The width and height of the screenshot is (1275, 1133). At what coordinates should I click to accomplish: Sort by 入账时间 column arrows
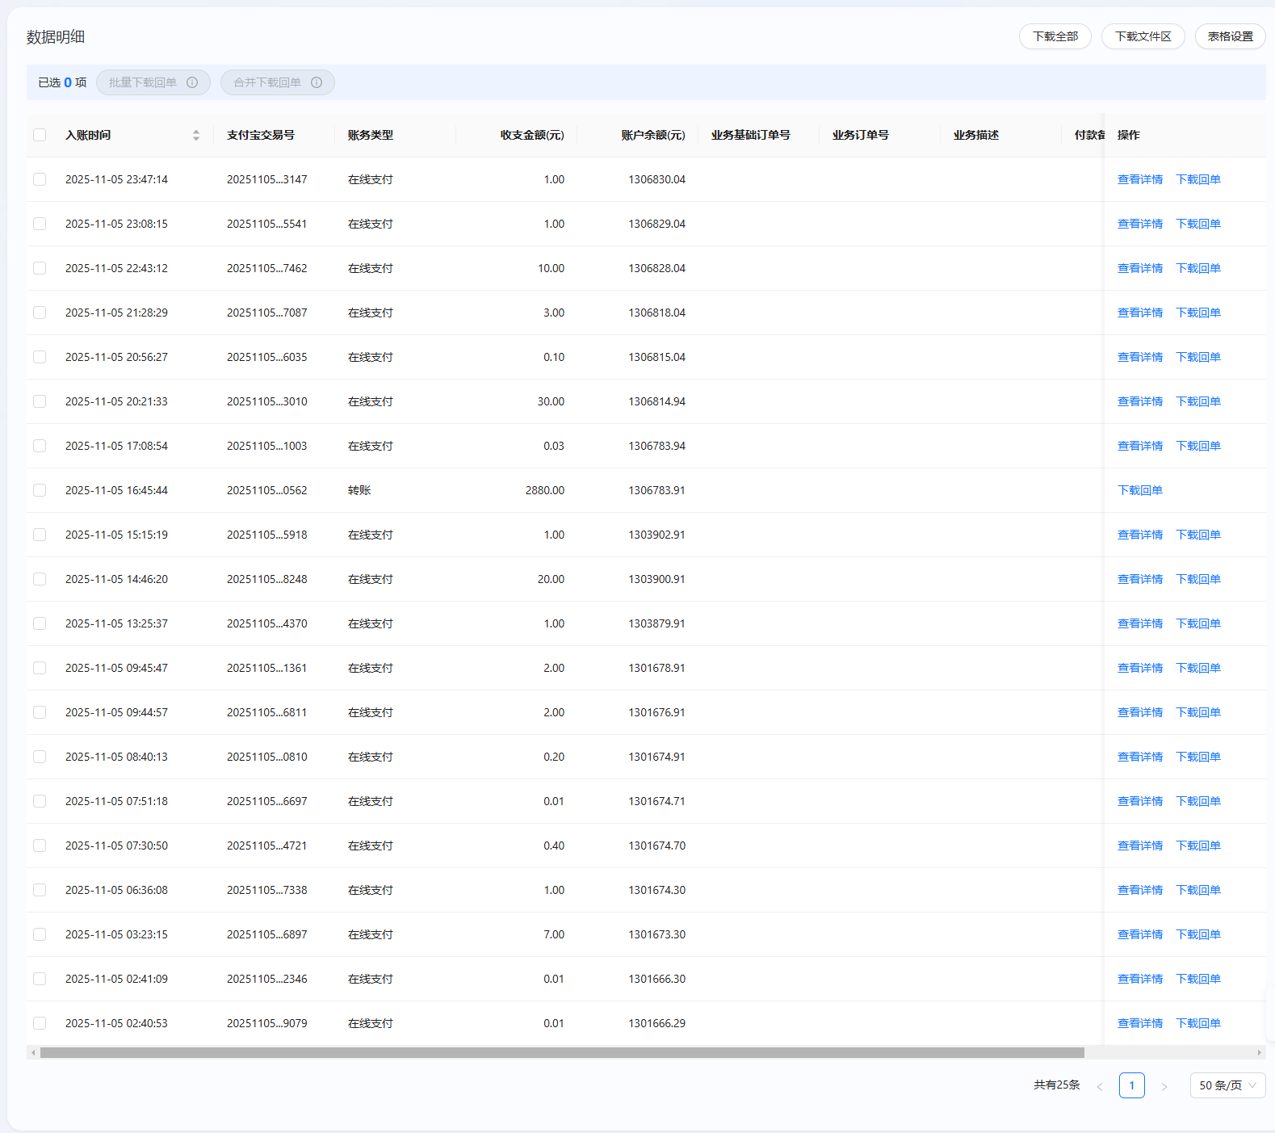pos(195,136)
